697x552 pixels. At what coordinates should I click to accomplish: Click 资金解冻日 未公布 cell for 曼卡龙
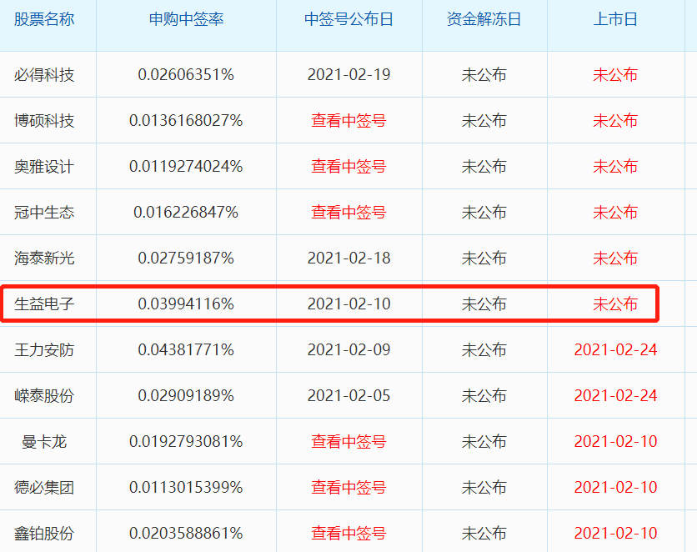484,441
